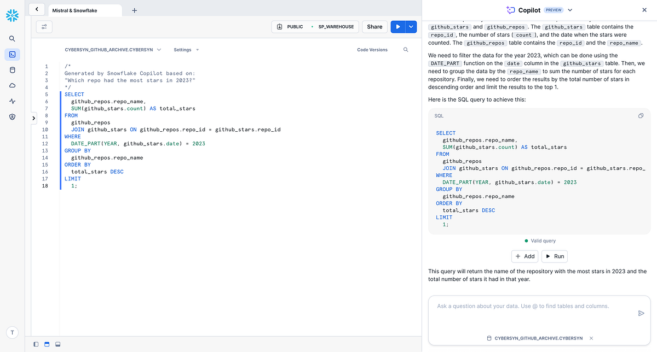Click the search icon in the worksheet toolbar
The height and width of the screenshot is (352, 657).
pos(405,50)
